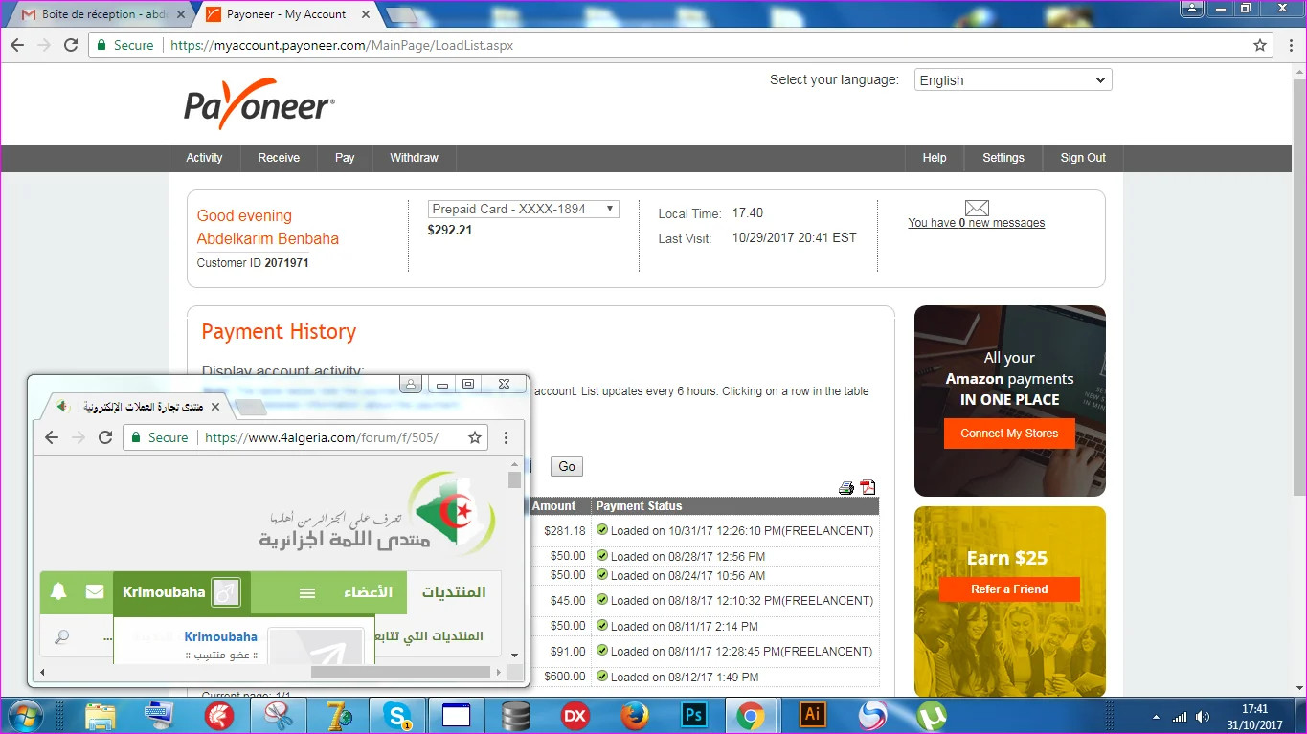Open the Pay menu
The image size is (1307, 734).
(345, 158)
